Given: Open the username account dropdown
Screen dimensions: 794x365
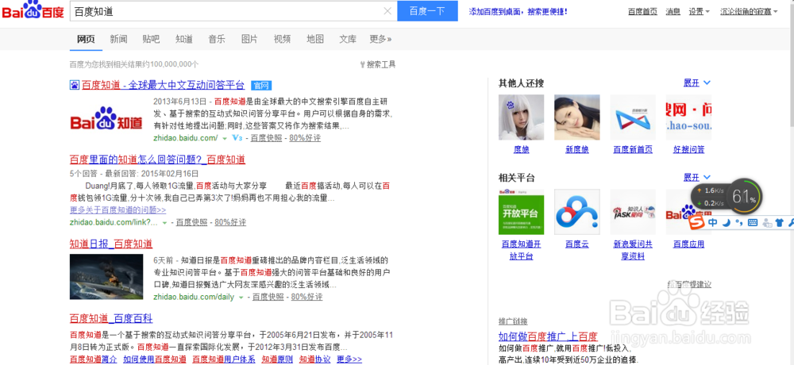Looking at the screenshot, I should [749, 11].
